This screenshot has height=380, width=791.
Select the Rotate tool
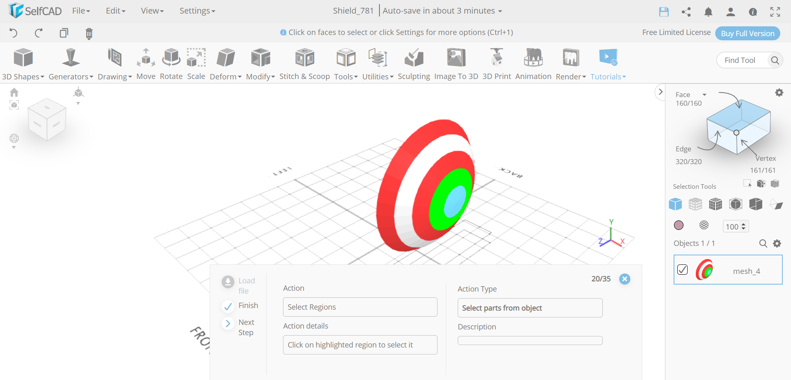(171, 64)
